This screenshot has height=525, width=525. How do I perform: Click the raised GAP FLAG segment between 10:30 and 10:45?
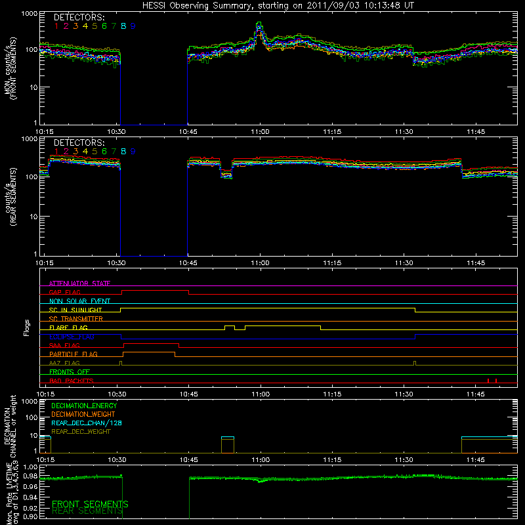point(155,291)
